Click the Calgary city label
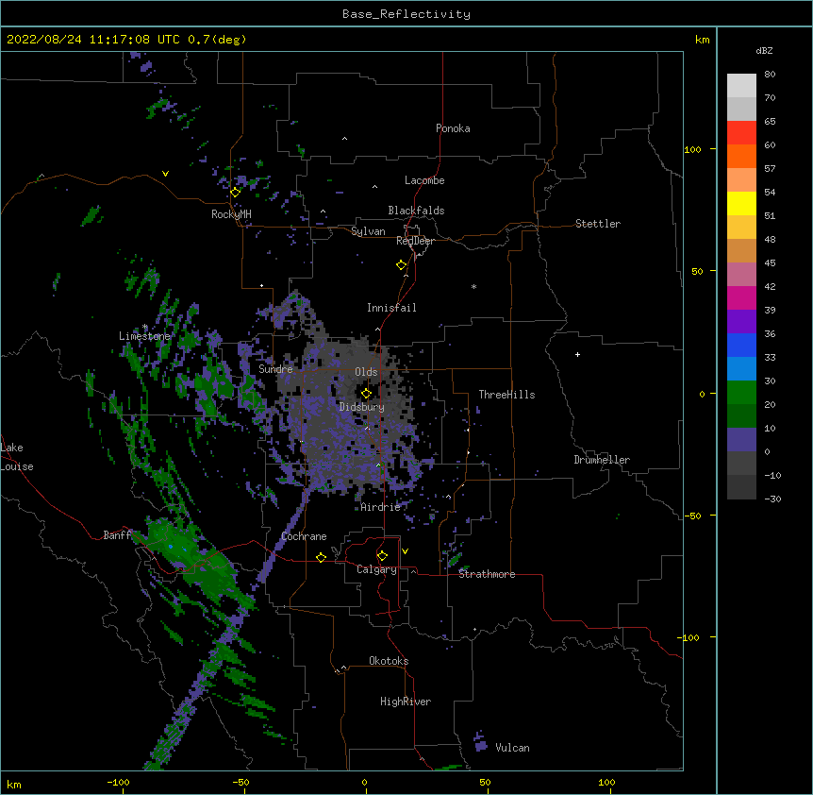Image resolution: width=813 pixels, height=795 pixels. [x=376, y=569]
